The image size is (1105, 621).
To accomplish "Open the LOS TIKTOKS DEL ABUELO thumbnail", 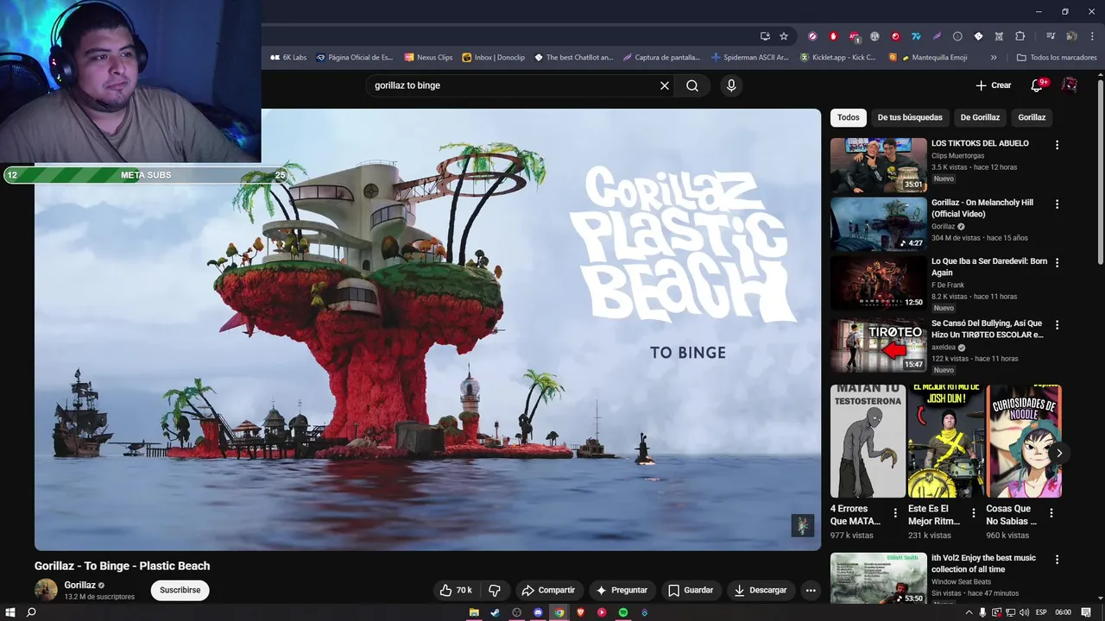I will click(879, 165).
